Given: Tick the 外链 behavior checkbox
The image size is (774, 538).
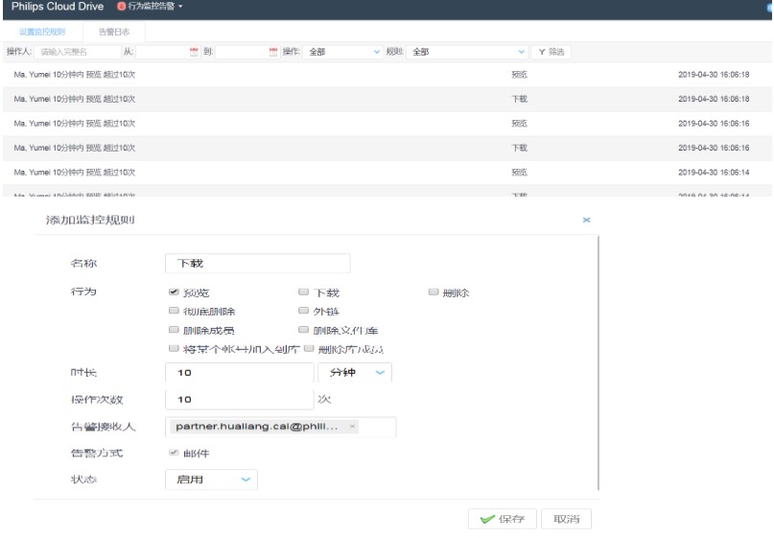Looking at the screenshot, I should click(x=303, y=311).
